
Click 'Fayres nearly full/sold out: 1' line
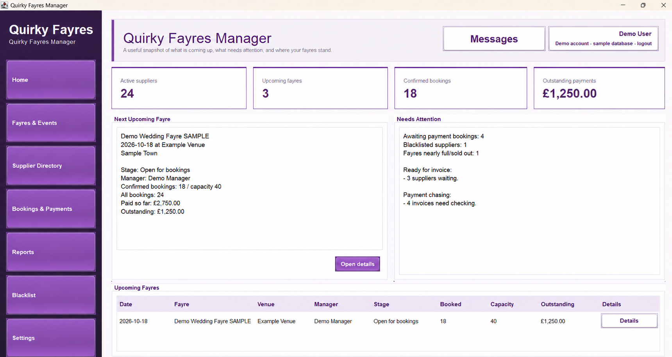pyautogui.click(x=441, y=153)
